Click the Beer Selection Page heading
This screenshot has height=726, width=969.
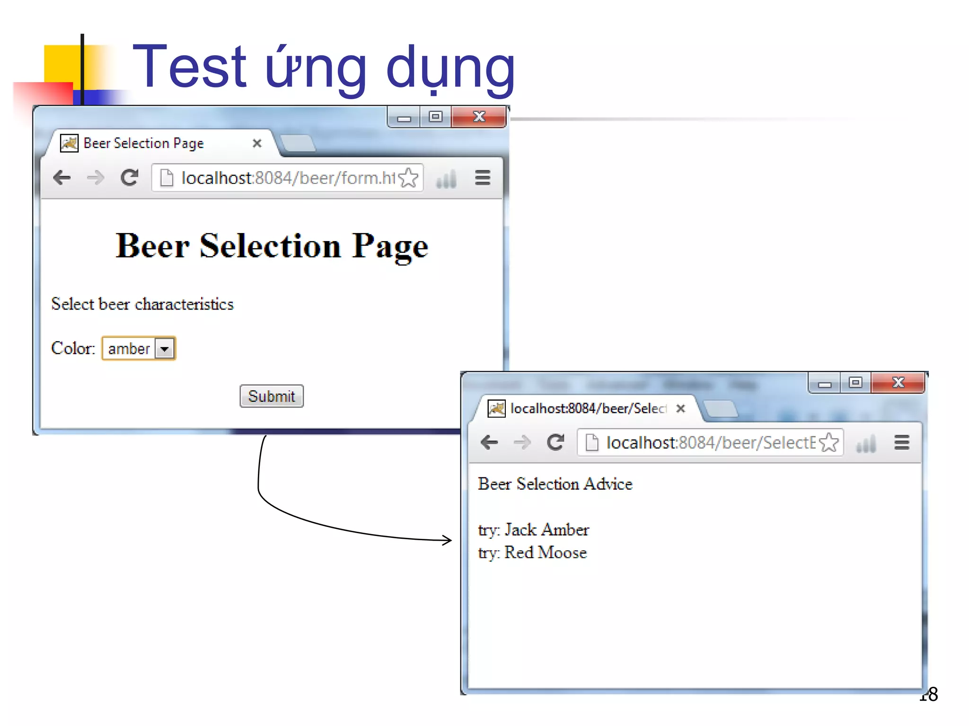click(x=272, y=246)
